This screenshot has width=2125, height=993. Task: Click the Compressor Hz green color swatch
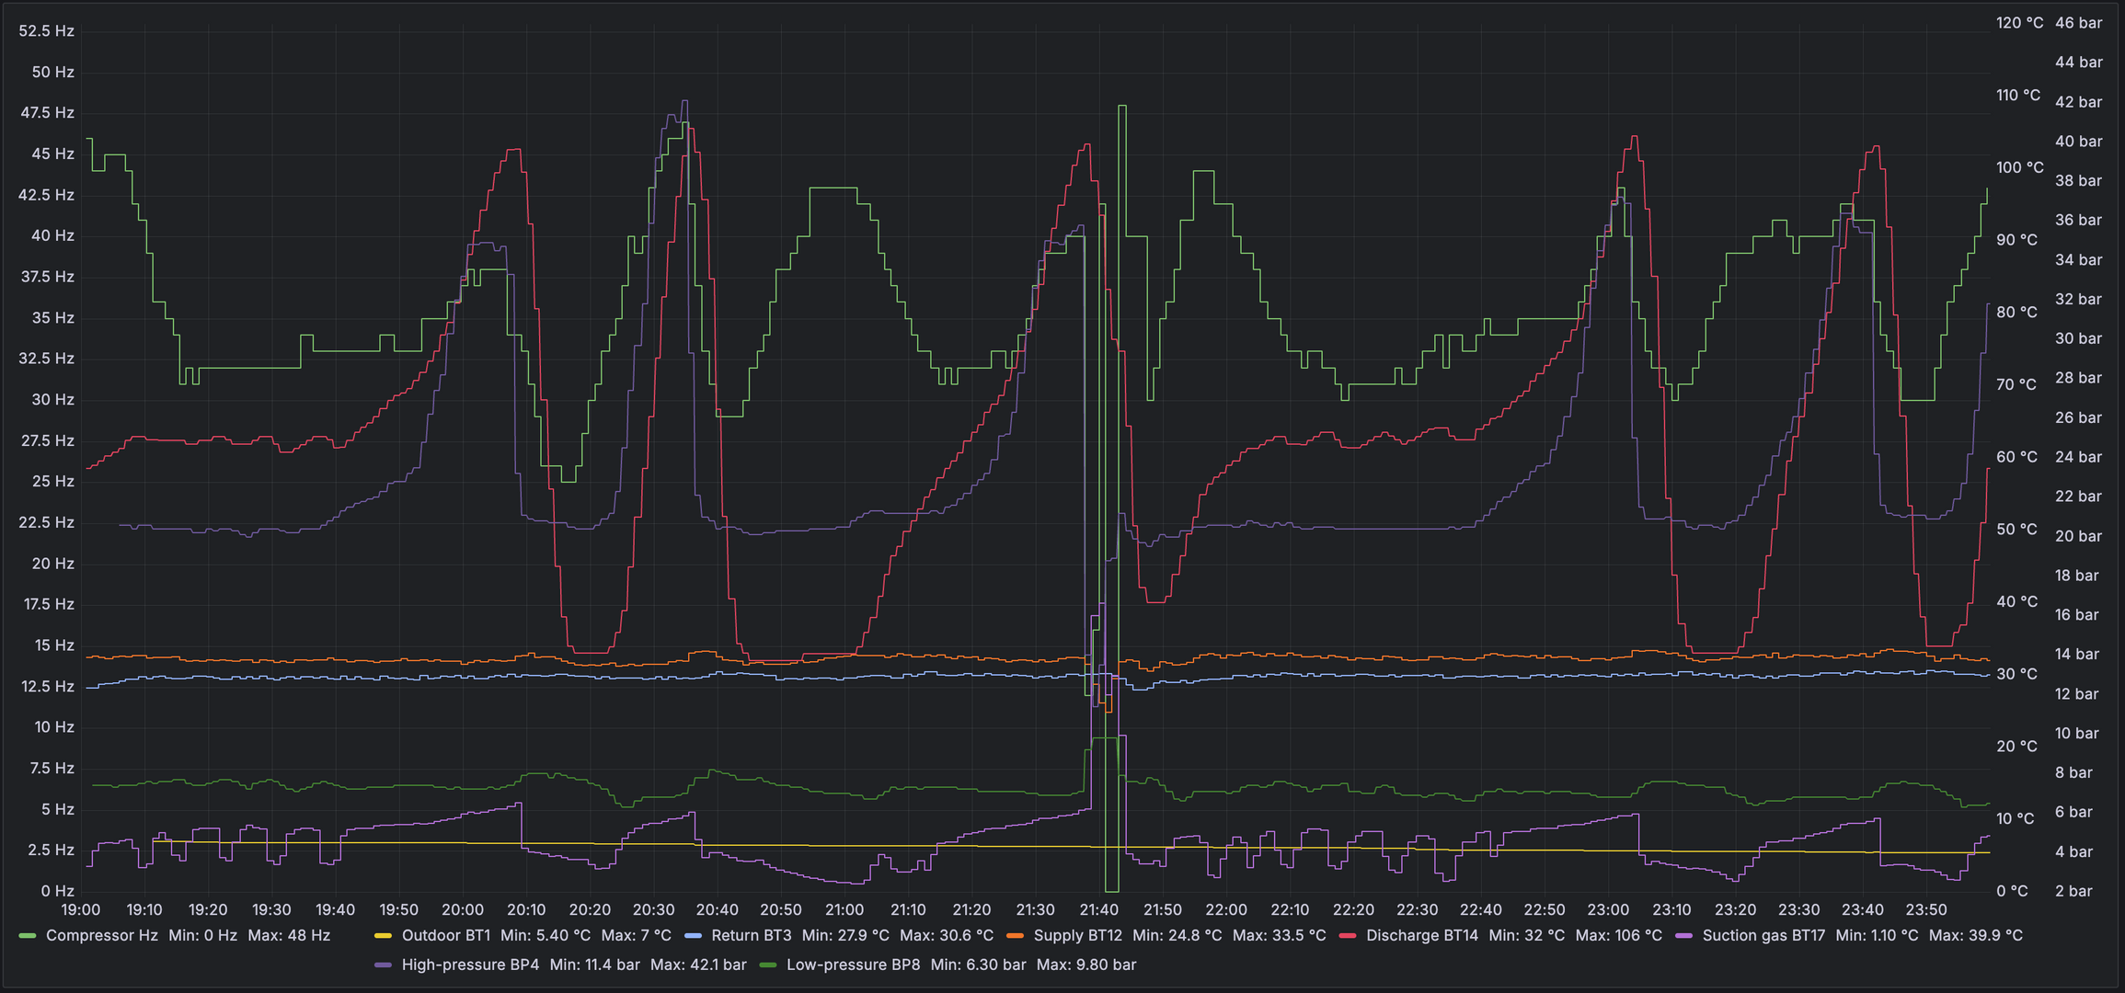click(x=27, y=936)
